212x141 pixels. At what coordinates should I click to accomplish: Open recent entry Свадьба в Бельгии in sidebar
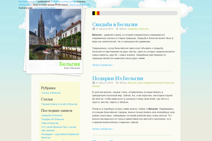(52, 116)
